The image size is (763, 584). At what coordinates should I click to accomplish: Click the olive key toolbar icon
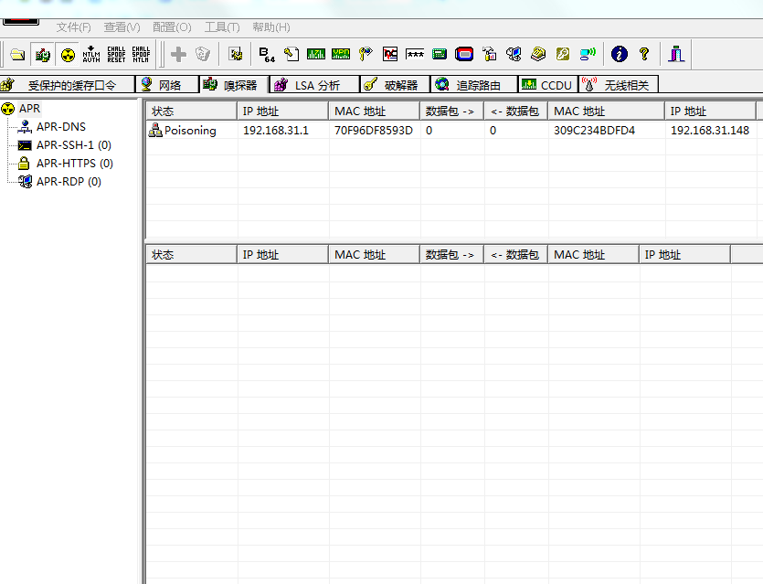pyautogui.click(x=563, y=54)
